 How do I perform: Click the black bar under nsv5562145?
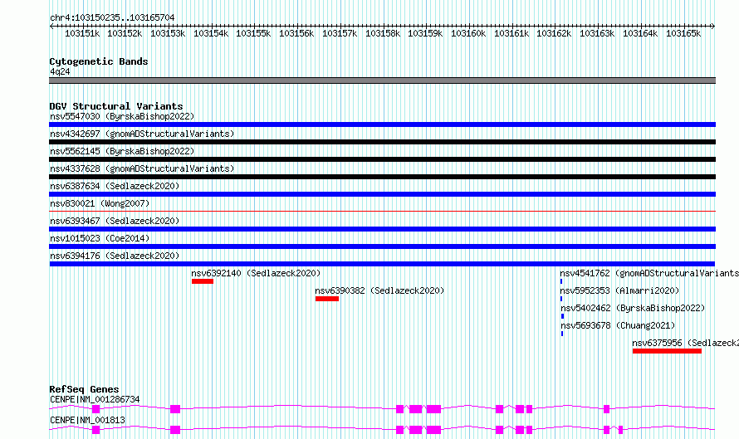coord(382,159)
